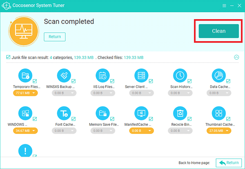Click the Scan History clock icon
Image resolution: width=245 pixels, height=169 pixels.
coord(180,76)
